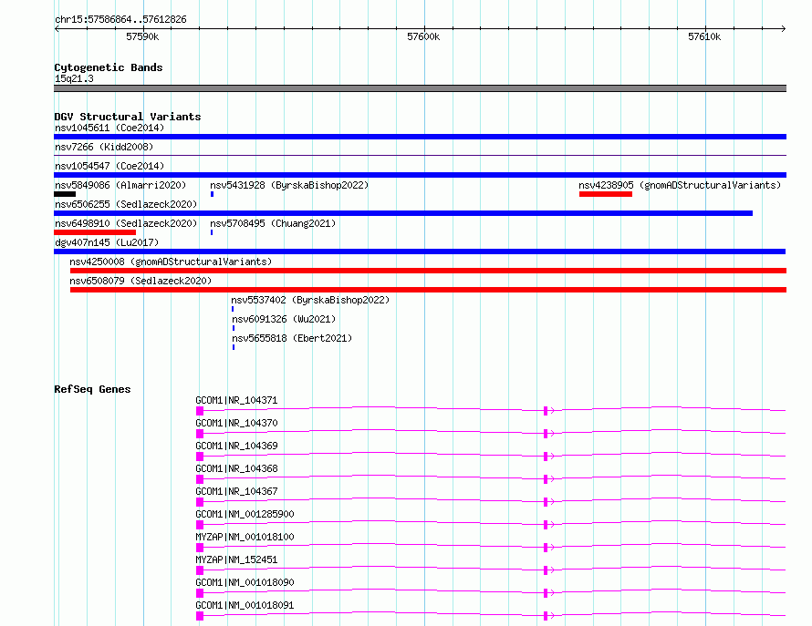Click the DGV Structural Variants track title
This screenshot has width=812, height=626.
(x=128, y=117)
